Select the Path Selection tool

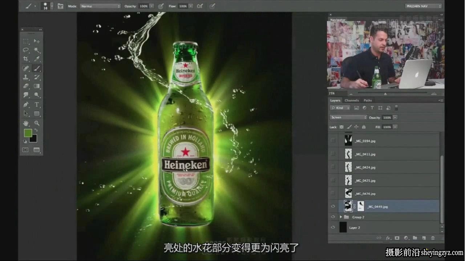tap(26, 113)
